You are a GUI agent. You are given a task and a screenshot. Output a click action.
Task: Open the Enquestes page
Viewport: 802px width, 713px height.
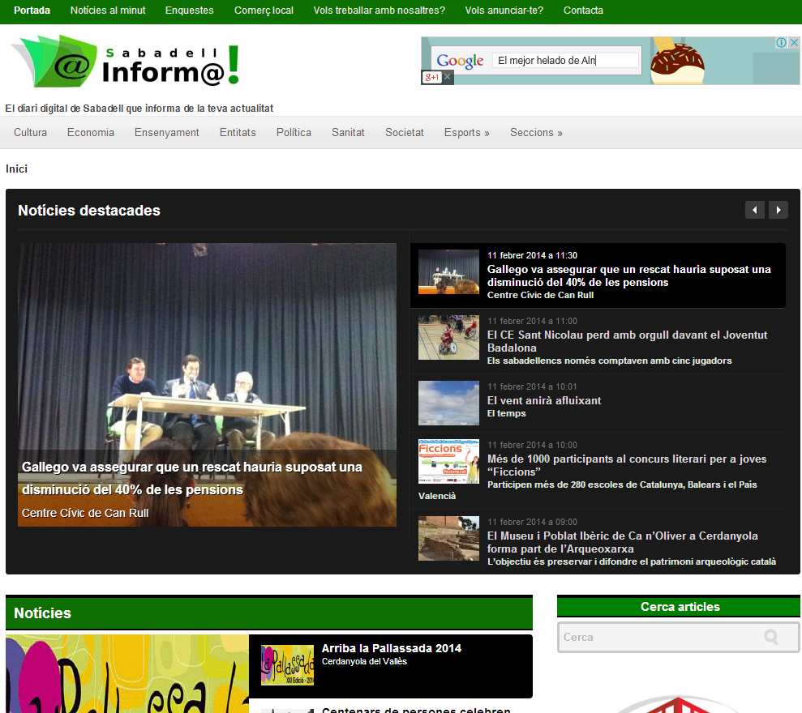tap(189, 11)
